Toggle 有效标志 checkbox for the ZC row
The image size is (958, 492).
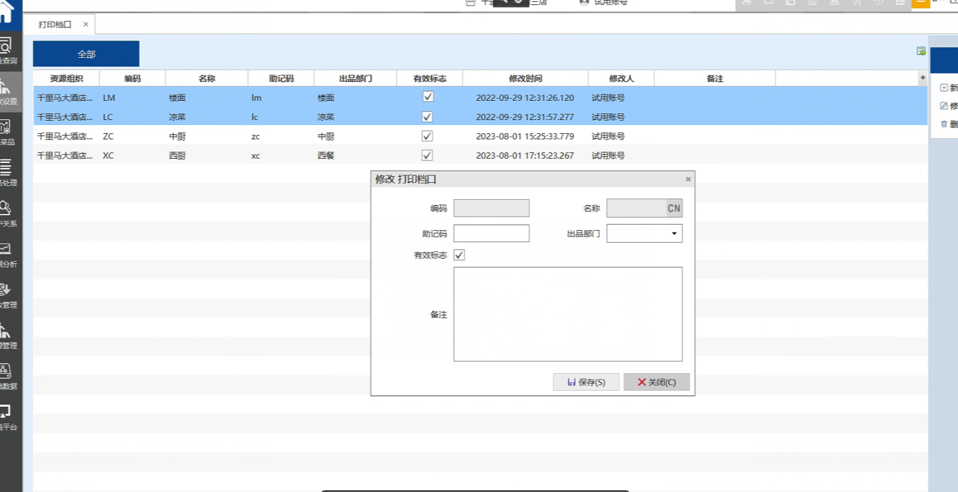[x=427, y=136]
